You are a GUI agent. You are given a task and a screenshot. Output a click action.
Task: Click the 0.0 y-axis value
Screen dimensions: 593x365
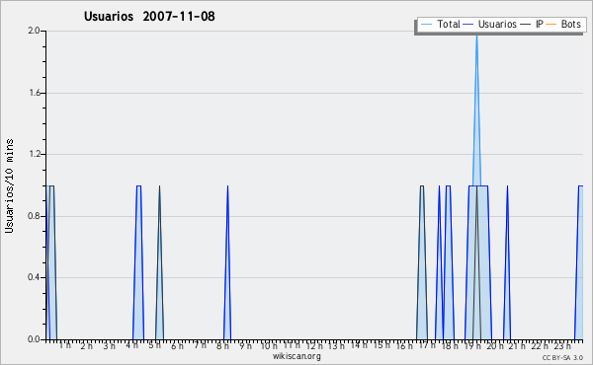[34, 339]
